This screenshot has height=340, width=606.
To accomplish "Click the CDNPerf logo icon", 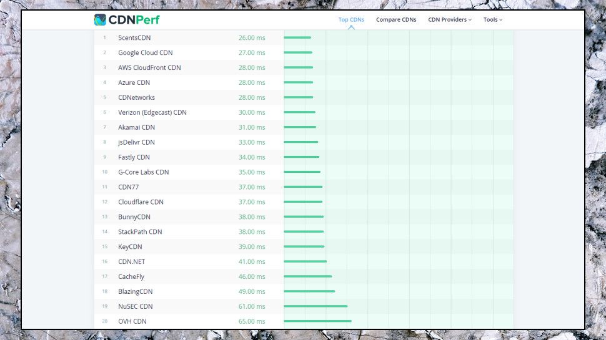I will pyautogui.click(x=100, y=20).
